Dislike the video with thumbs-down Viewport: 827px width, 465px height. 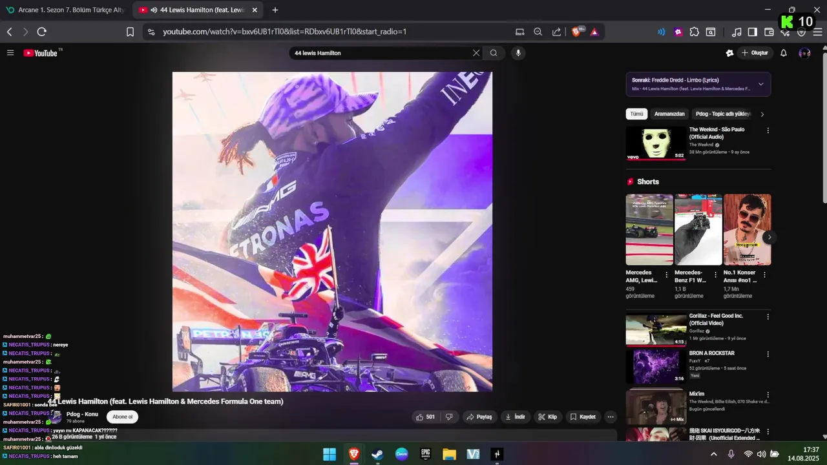pos(449,417)
